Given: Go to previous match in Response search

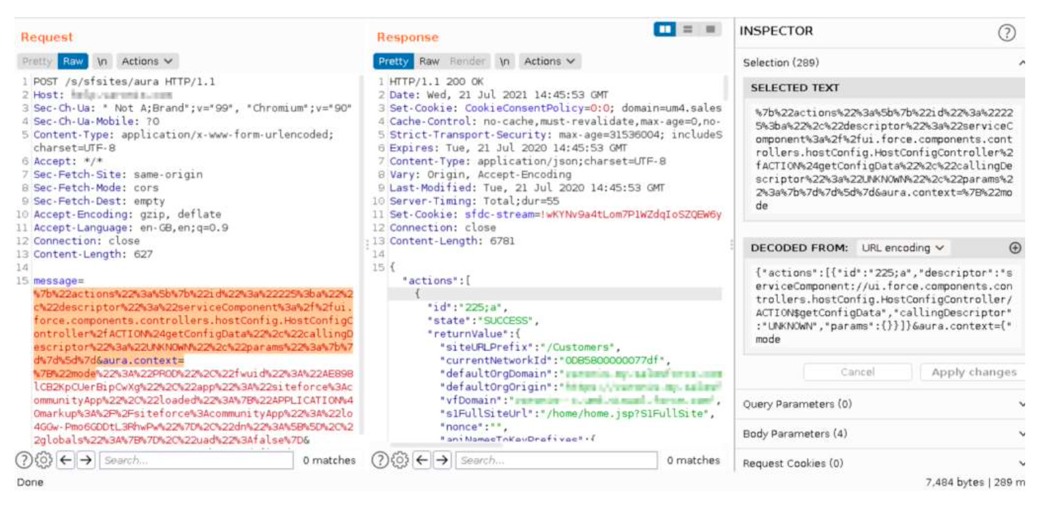Looking at the screenshot, I should [422, 460].
